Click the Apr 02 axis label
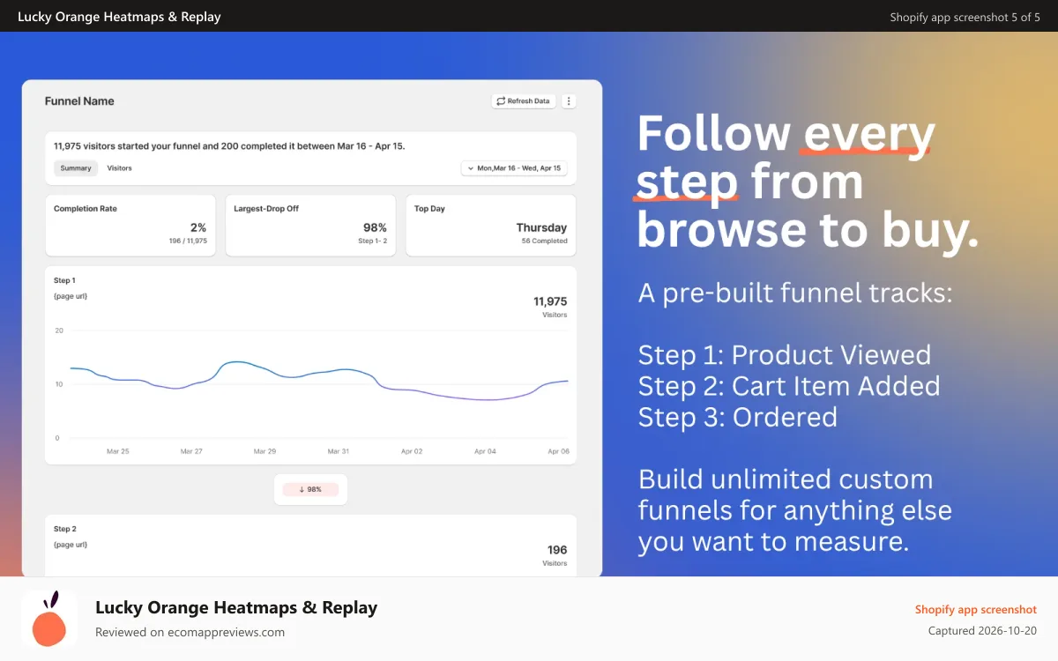The height and width of the screenshot is (661, 1058). (x=412, y=451)
